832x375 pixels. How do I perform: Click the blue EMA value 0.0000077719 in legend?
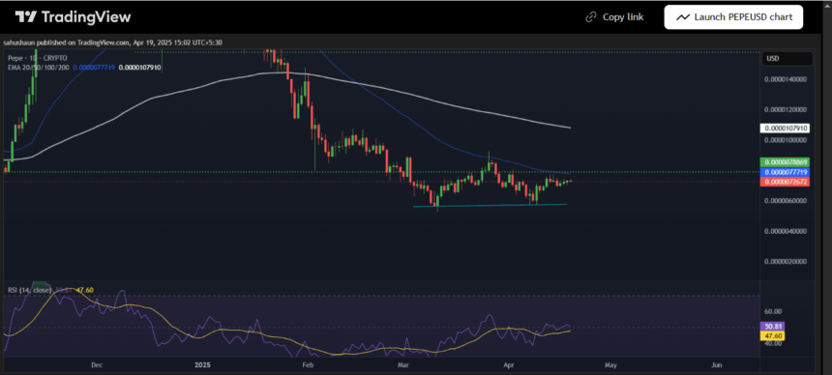click(x=95, y=68)
